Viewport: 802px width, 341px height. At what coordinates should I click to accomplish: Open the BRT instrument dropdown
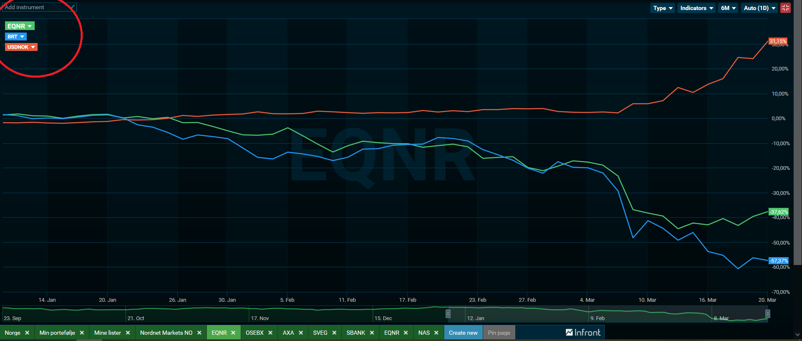[16, 37]
